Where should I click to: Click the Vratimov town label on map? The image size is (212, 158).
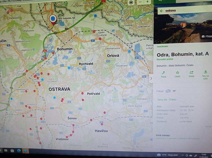(x=62, y=139)
